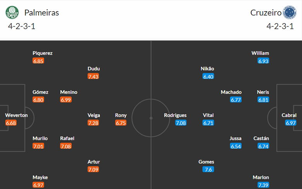Select Rodrigues' 7.08 rating badge
Screen dimensions: 302x189
click(x=181, y=123)
